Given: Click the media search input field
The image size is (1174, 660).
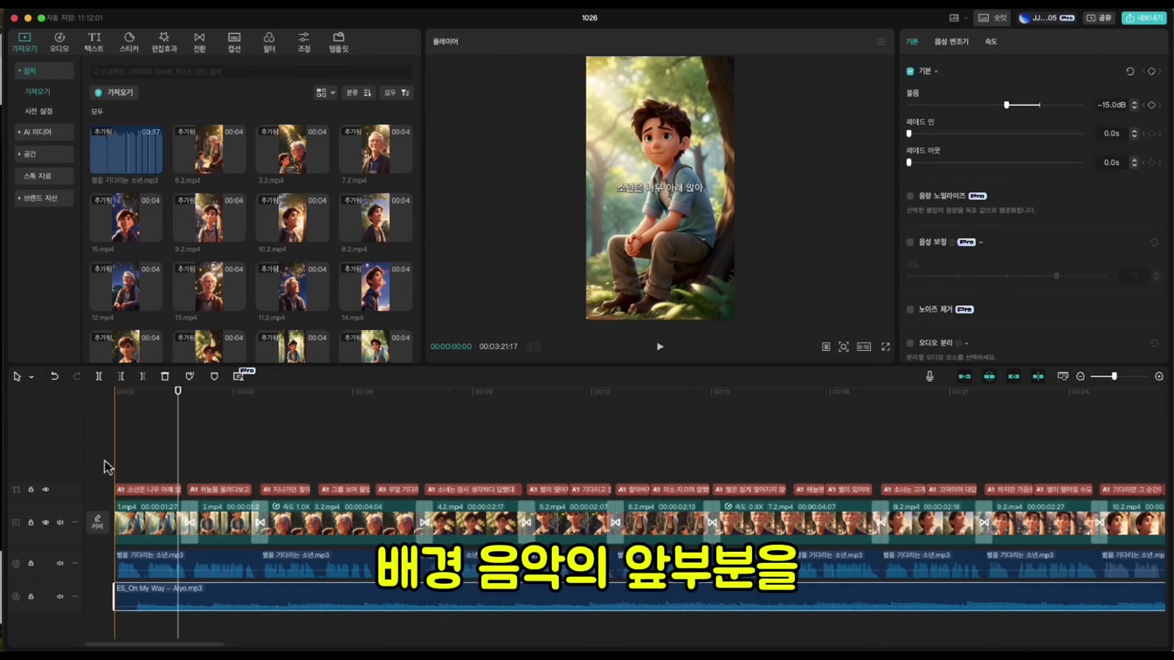Looking at the screenshot, I should point(252,72).
